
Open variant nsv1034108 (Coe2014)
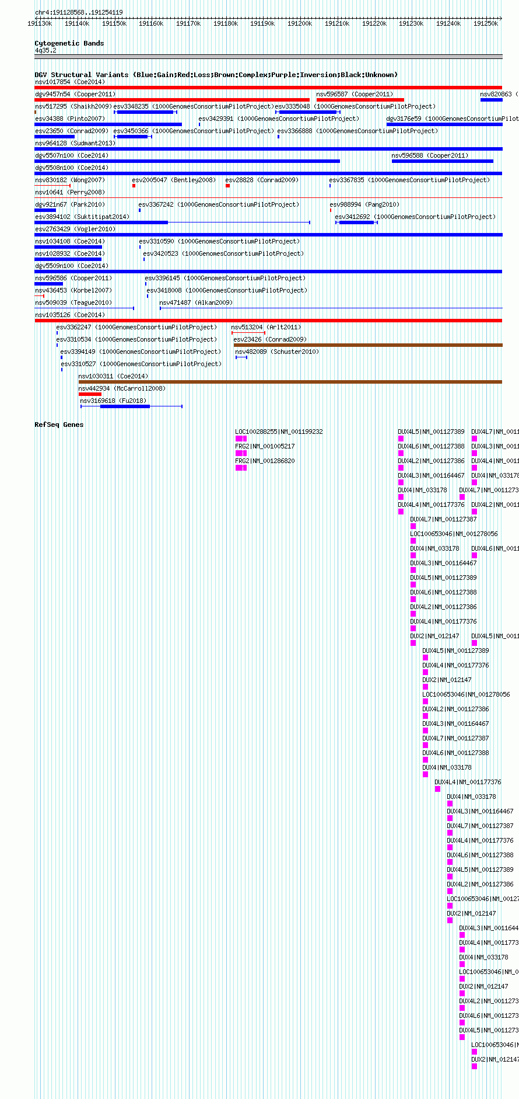click(70, 241)
